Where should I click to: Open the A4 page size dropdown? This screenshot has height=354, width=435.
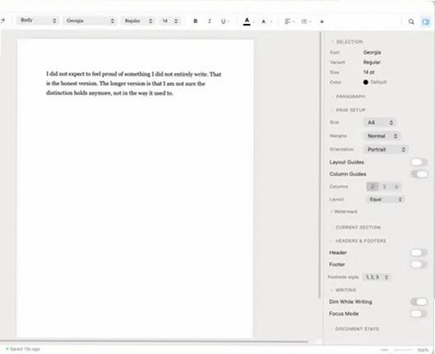[x=380, y=122]
